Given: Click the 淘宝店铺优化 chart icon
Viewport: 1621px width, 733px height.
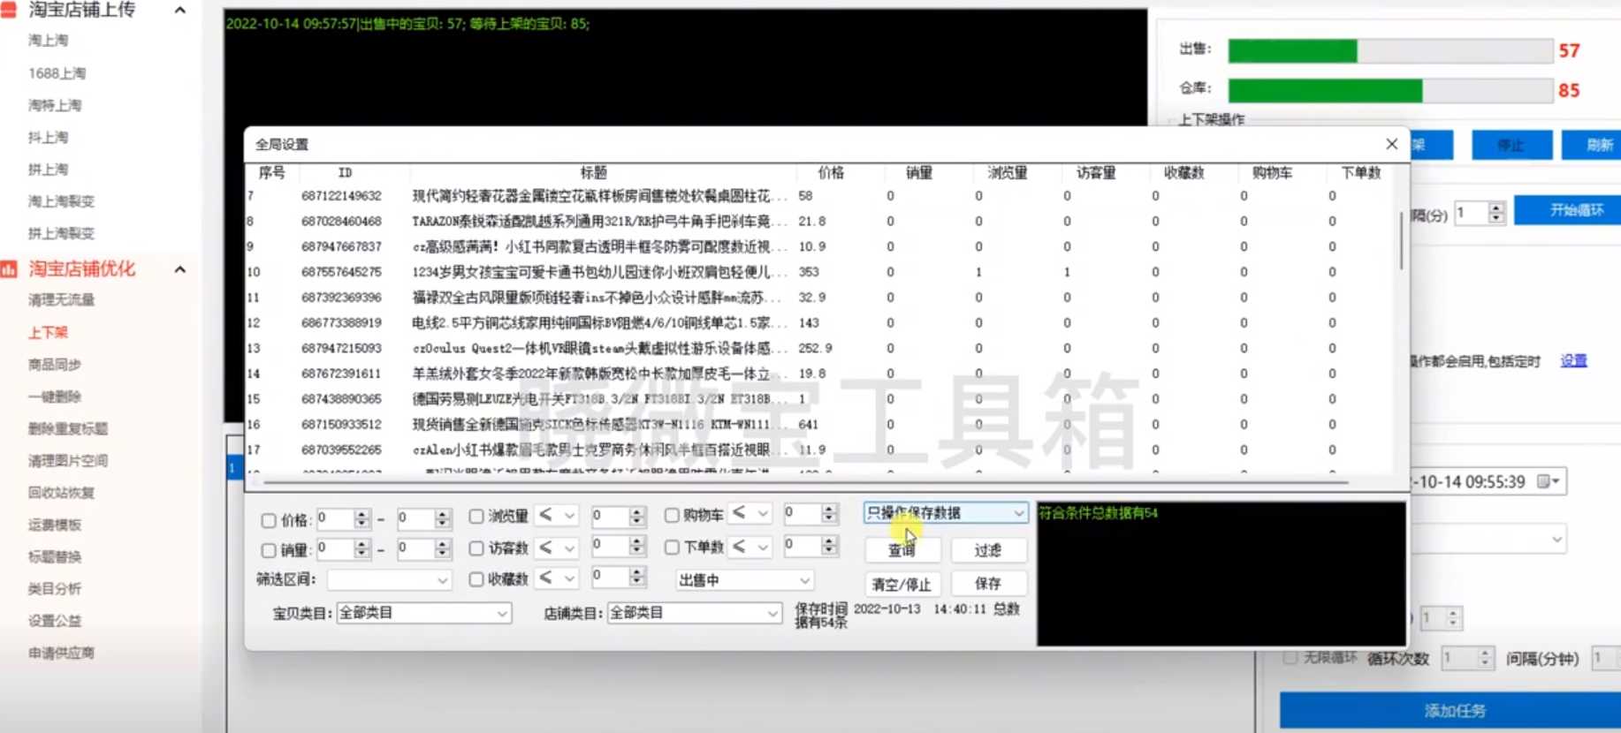Looking at the screenshot, I should pyautogui.click(x=9, y=269).
